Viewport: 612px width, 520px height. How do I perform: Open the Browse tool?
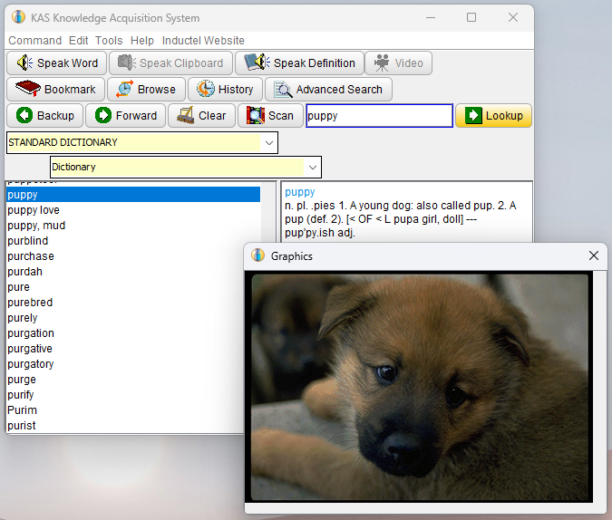pyautogui.click(x=146, y=90)
